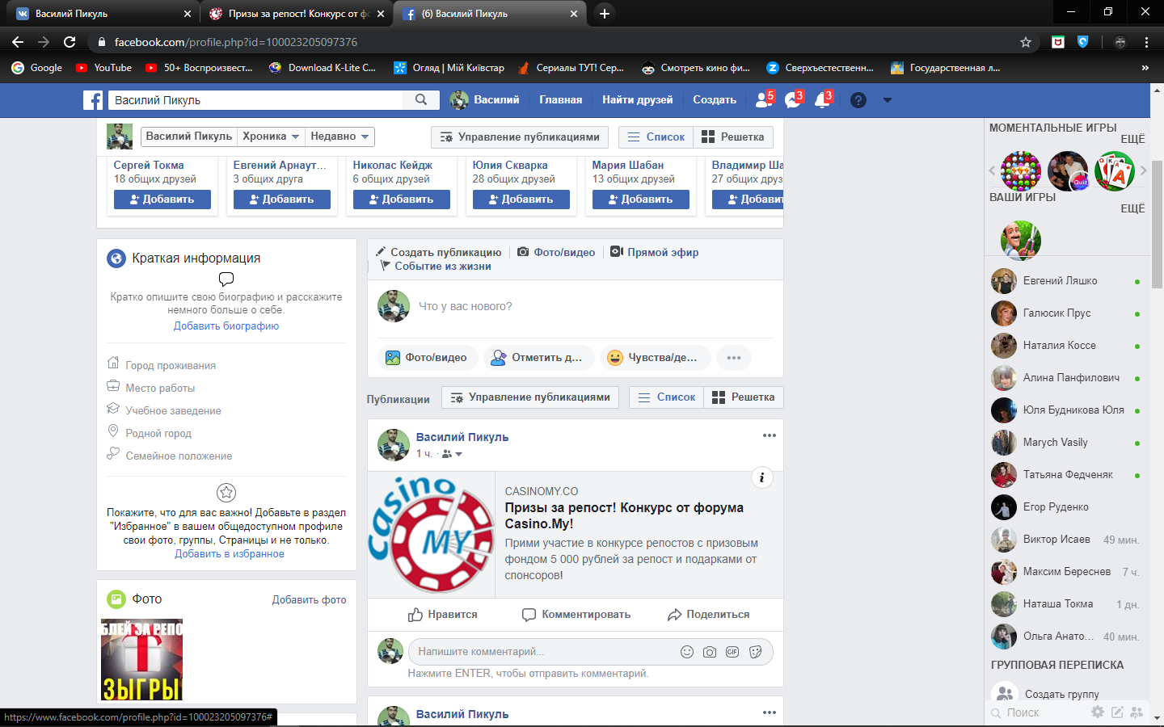Open new browser tab
This screenshot has height=727, width=1164.
click(x=604, y=14)
